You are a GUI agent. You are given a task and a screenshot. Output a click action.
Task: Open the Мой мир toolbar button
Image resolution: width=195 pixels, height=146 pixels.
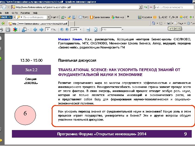[x=118, y=17]
